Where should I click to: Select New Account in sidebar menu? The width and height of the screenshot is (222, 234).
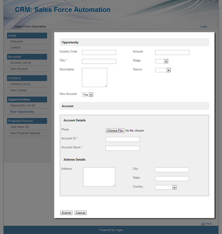point(19,69)
